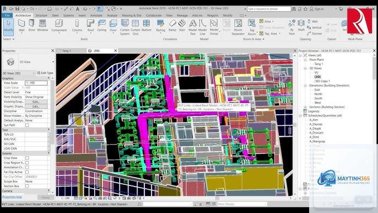The height and width of the screenshot is (213, 378).
Task: Switch to the Structure ribbon tab
Action: point(41,15)
